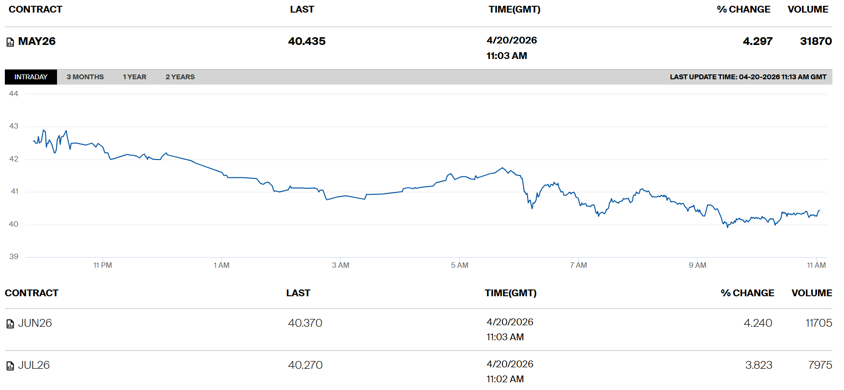The image size is (844, 390).
Task: Click the chart icon beside JUN26
Action: click(x=10, y=324)
